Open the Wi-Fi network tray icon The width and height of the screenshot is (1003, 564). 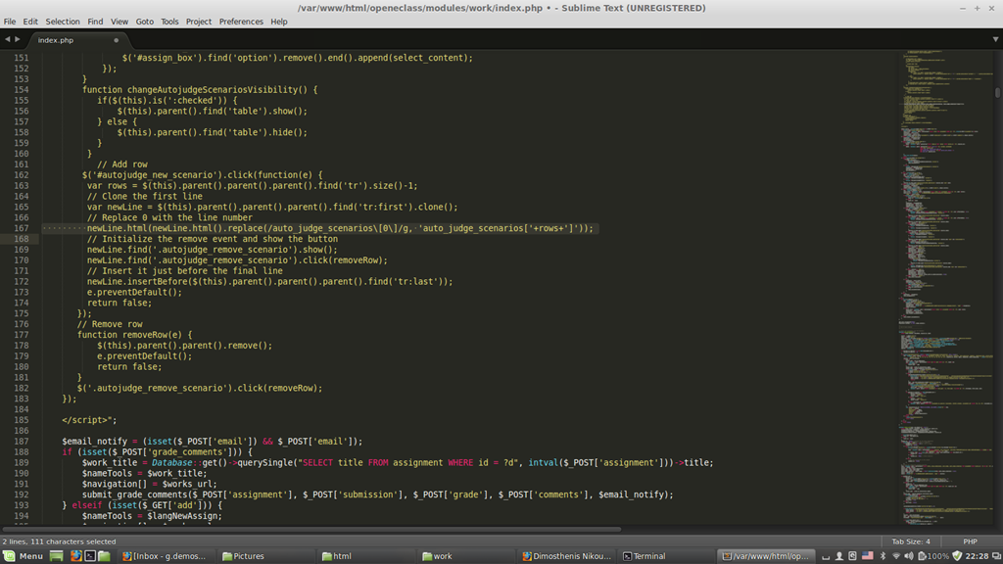895,556
